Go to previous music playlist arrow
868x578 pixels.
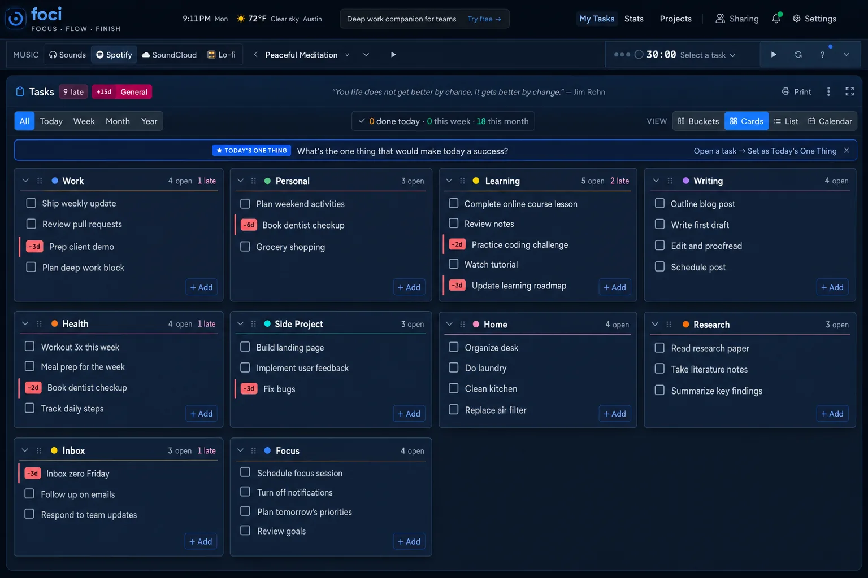point(255,55)
